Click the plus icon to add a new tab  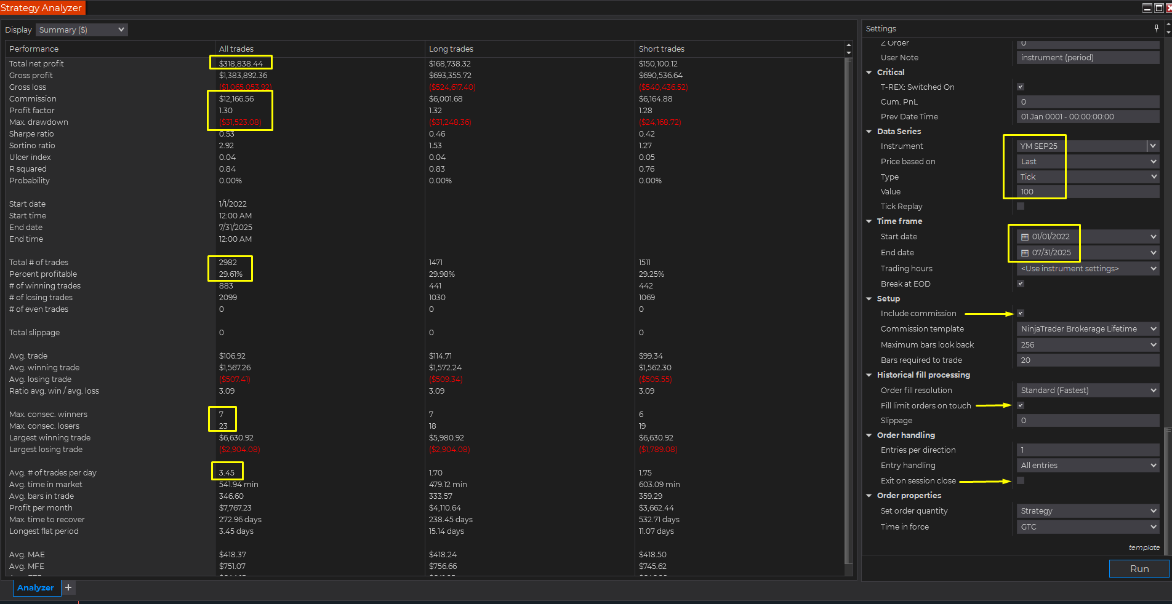(68, 588)
